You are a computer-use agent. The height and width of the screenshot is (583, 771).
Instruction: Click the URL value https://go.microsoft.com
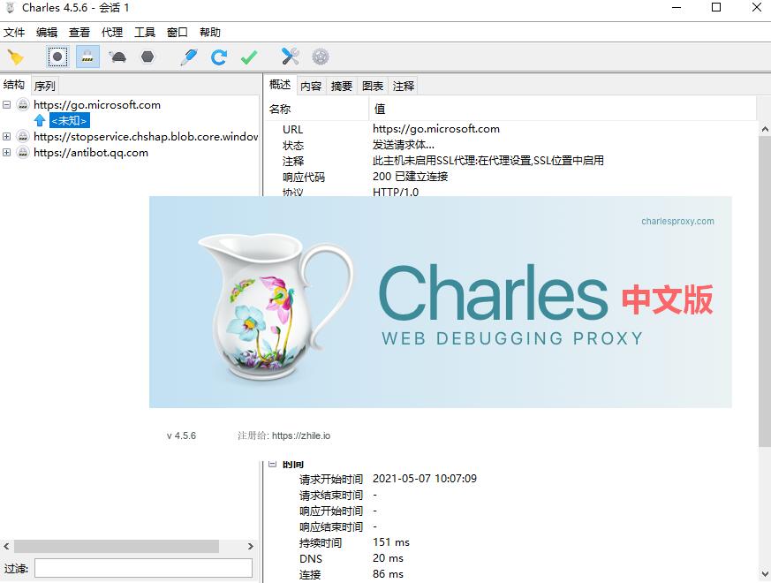click(436, 129)
